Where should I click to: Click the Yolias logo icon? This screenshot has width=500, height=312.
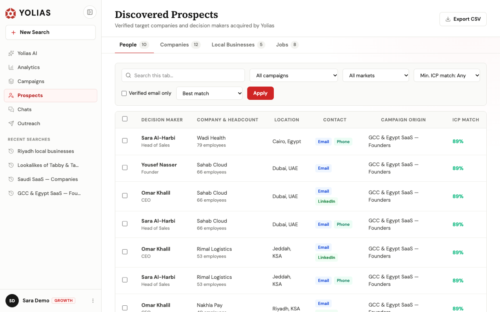click(10, 13)
